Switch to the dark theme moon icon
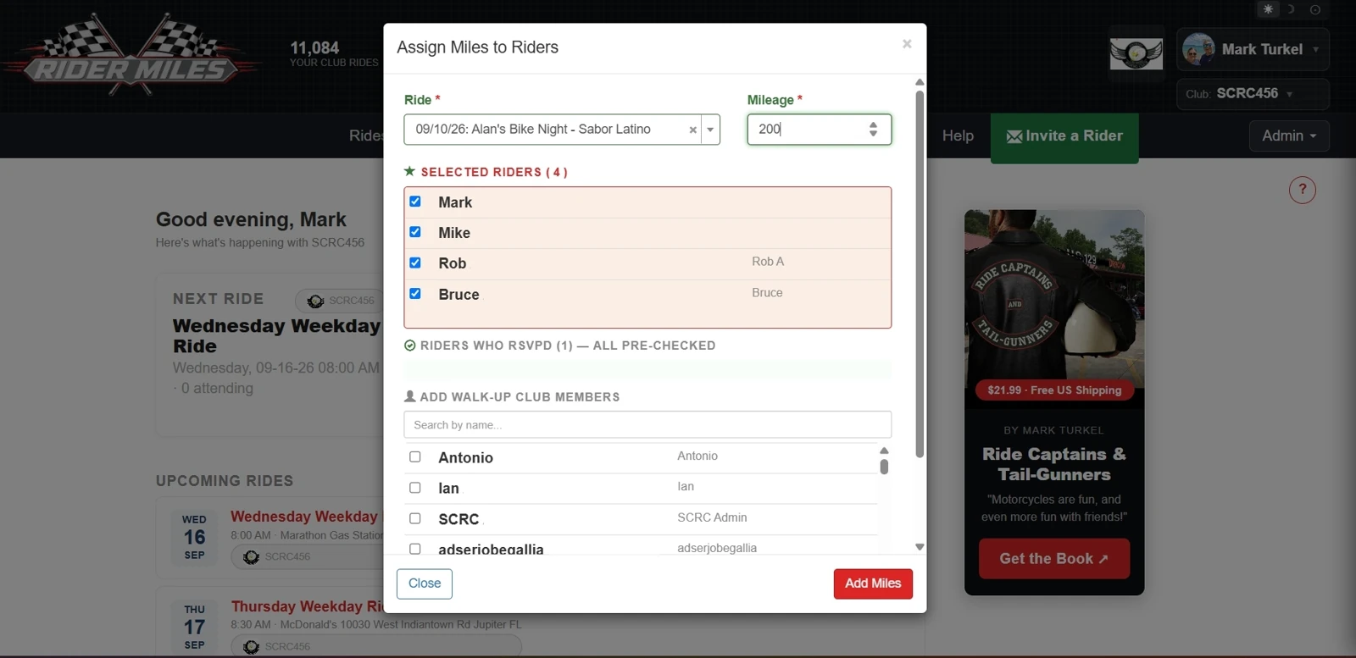The width and height of the screenshot is (1356, 658). [x=1291, y=9]
